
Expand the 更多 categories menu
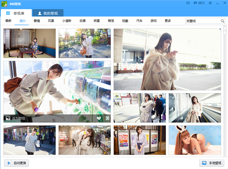(168, 21)
